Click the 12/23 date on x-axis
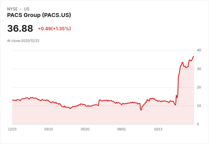The image size is (209, 144). 12,129
